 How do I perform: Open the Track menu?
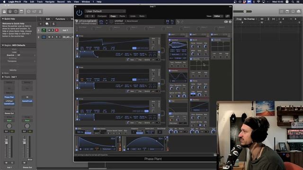40,2
